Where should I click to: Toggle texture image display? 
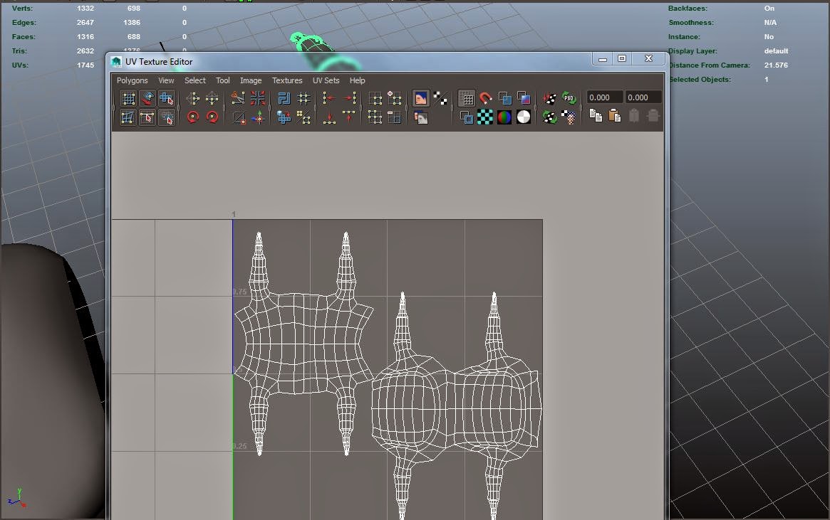pos(421,98)
